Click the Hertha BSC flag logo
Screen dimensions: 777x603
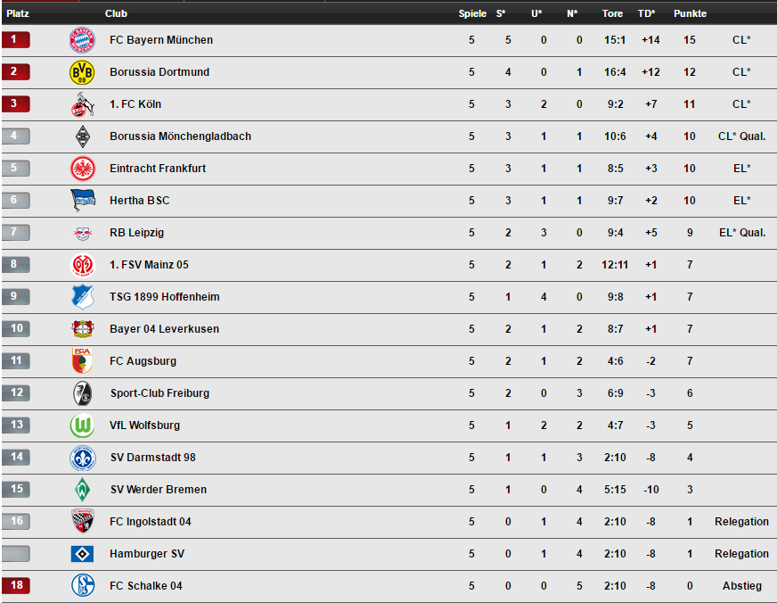(82, 201)
